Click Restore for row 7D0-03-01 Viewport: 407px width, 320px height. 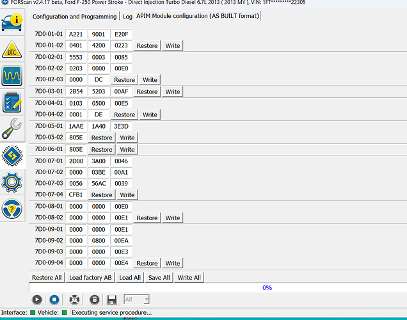(x=147, y=92)
